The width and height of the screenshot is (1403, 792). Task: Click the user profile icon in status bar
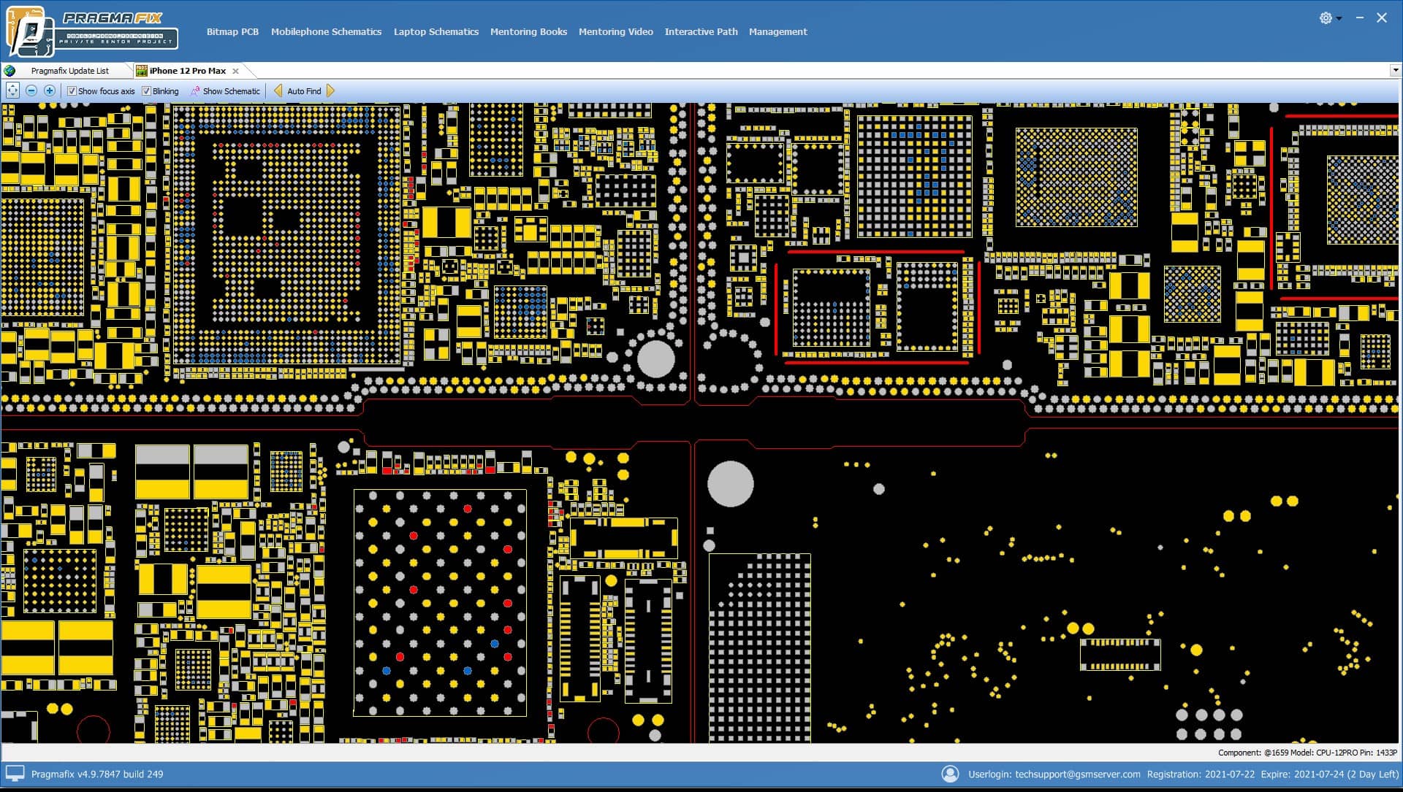pyautogui.click(x=949, y=774)
